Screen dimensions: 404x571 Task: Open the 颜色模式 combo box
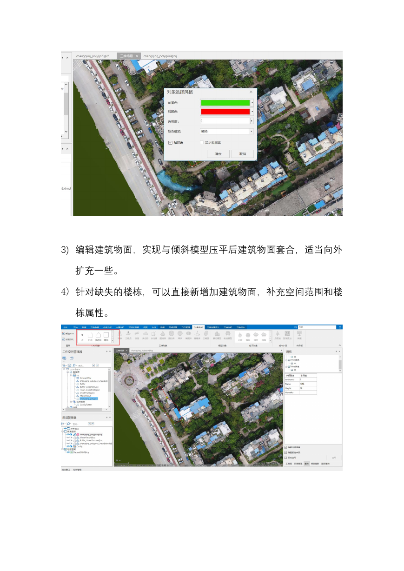(227, 131)
